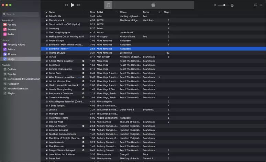The image size is (266, 162).
Task: Click the explicit badge on Seventeen
Action: pos(83,65)
